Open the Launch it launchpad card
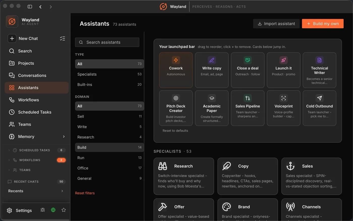Screen dimensions: 353x221 click(x=283, y=70)
